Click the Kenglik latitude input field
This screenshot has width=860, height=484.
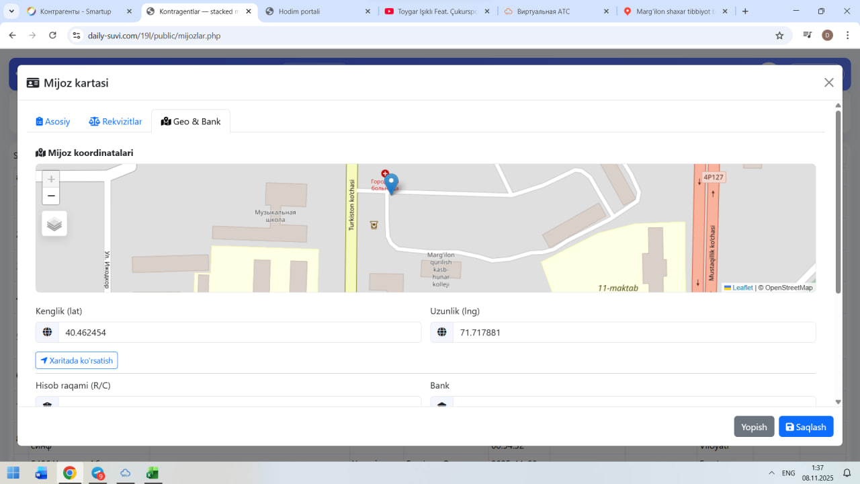(x=239, y=332)
